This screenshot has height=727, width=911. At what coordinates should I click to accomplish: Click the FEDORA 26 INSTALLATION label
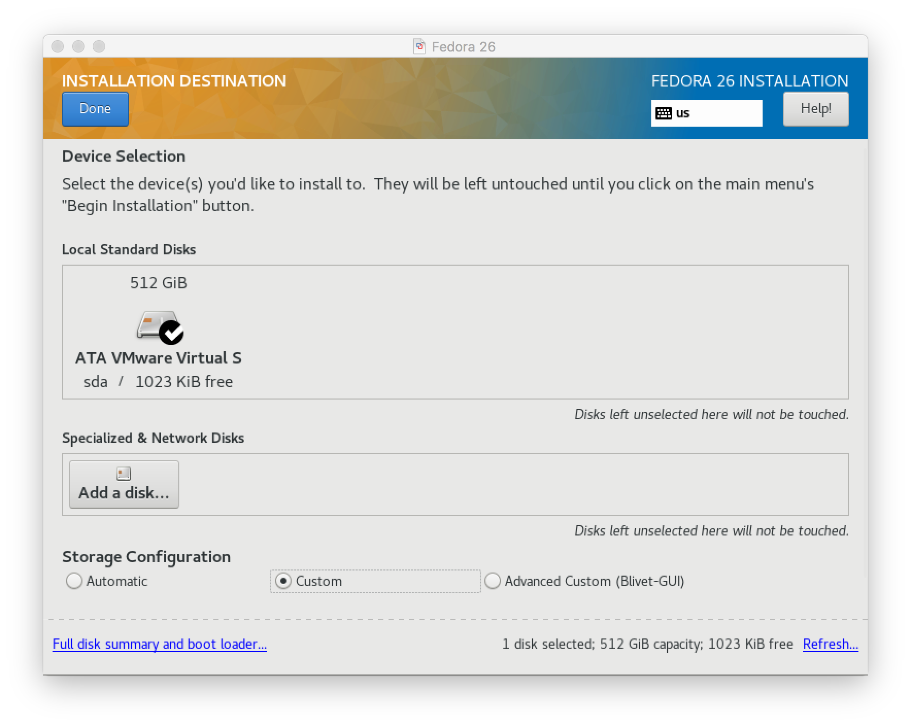(x=750, y=81)
